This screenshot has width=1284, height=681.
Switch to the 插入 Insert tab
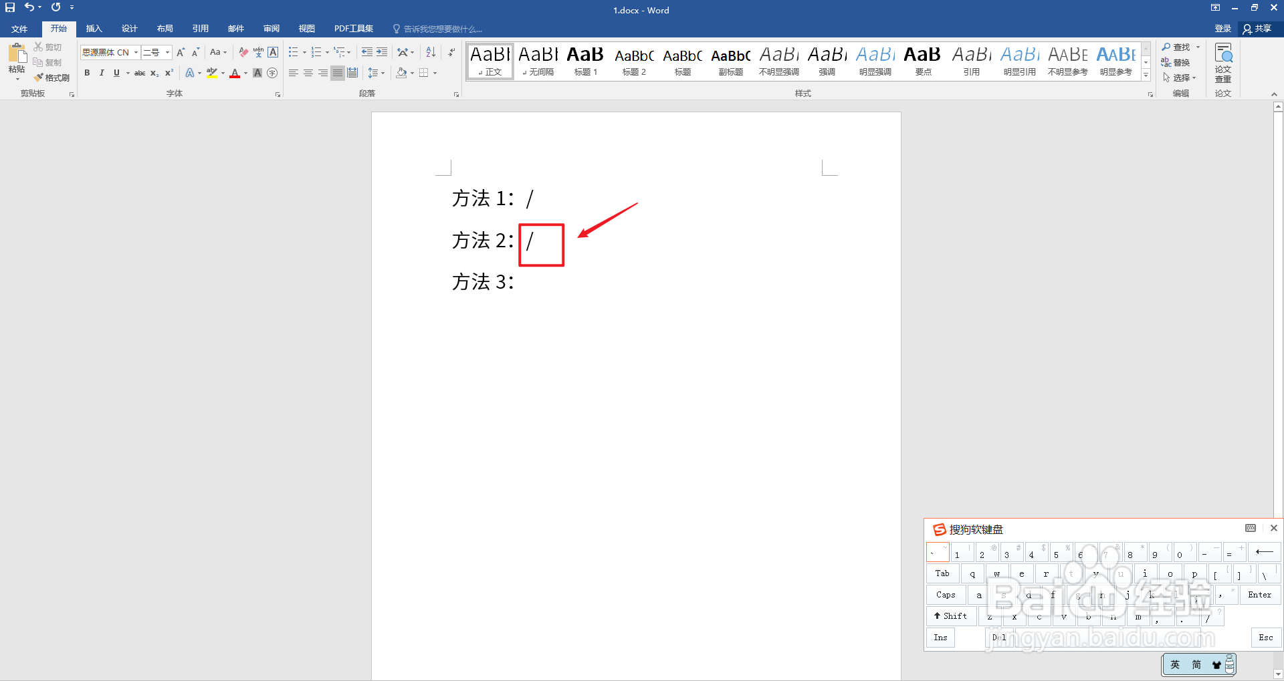[94, 29]
